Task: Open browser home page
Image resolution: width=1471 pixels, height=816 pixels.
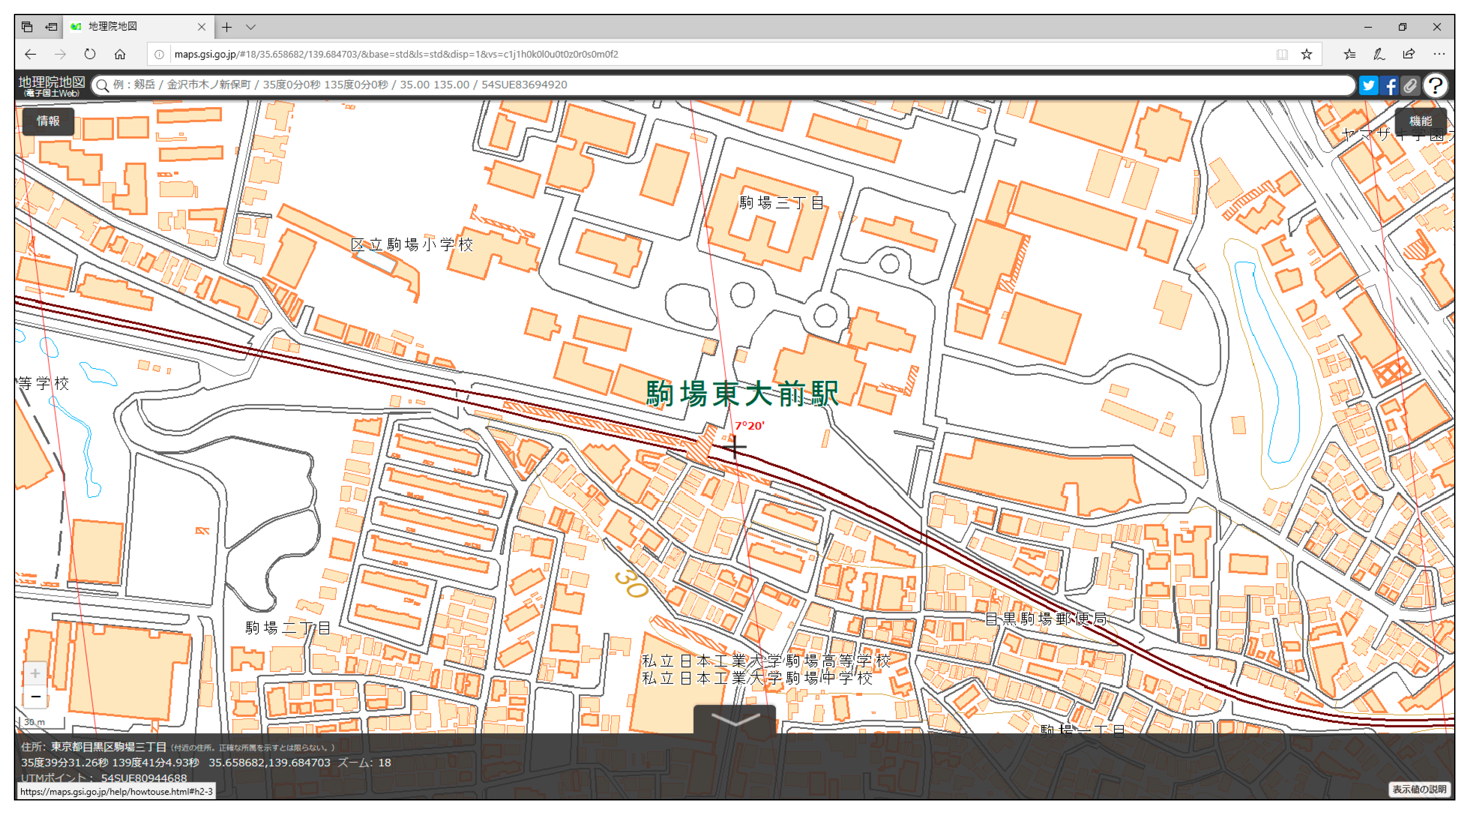Action: click(x=119, y=54)
